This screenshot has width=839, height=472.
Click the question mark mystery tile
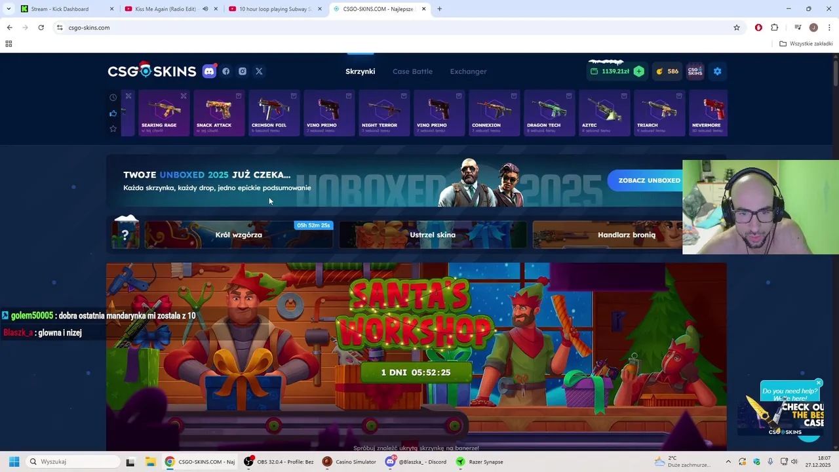tap(125, 235)
